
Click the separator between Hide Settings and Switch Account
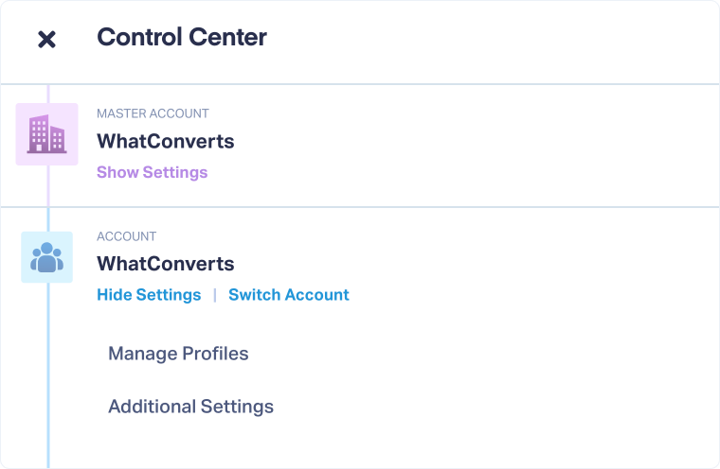[x=215, y=295]
